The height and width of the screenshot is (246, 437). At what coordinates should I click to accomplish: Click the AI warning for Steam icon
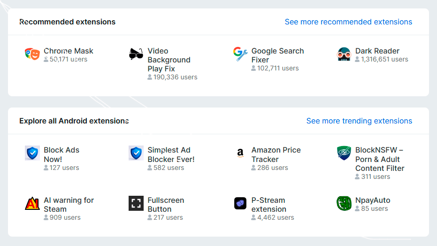point(32,203)
